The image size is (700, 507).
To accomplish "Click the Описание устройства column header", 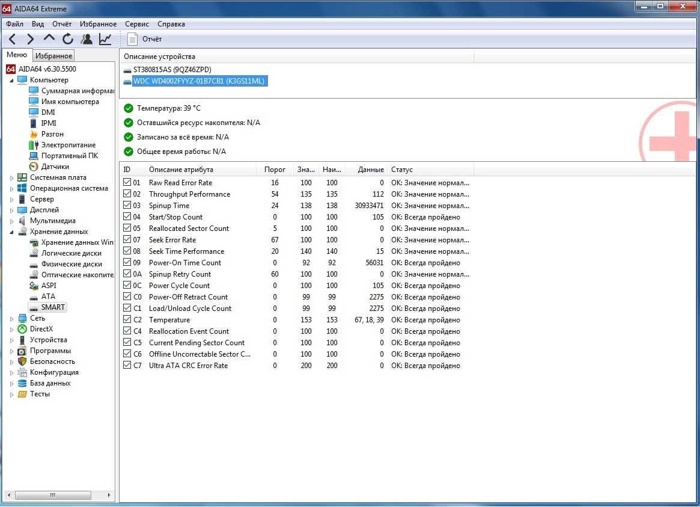I will tap(297, 57).
